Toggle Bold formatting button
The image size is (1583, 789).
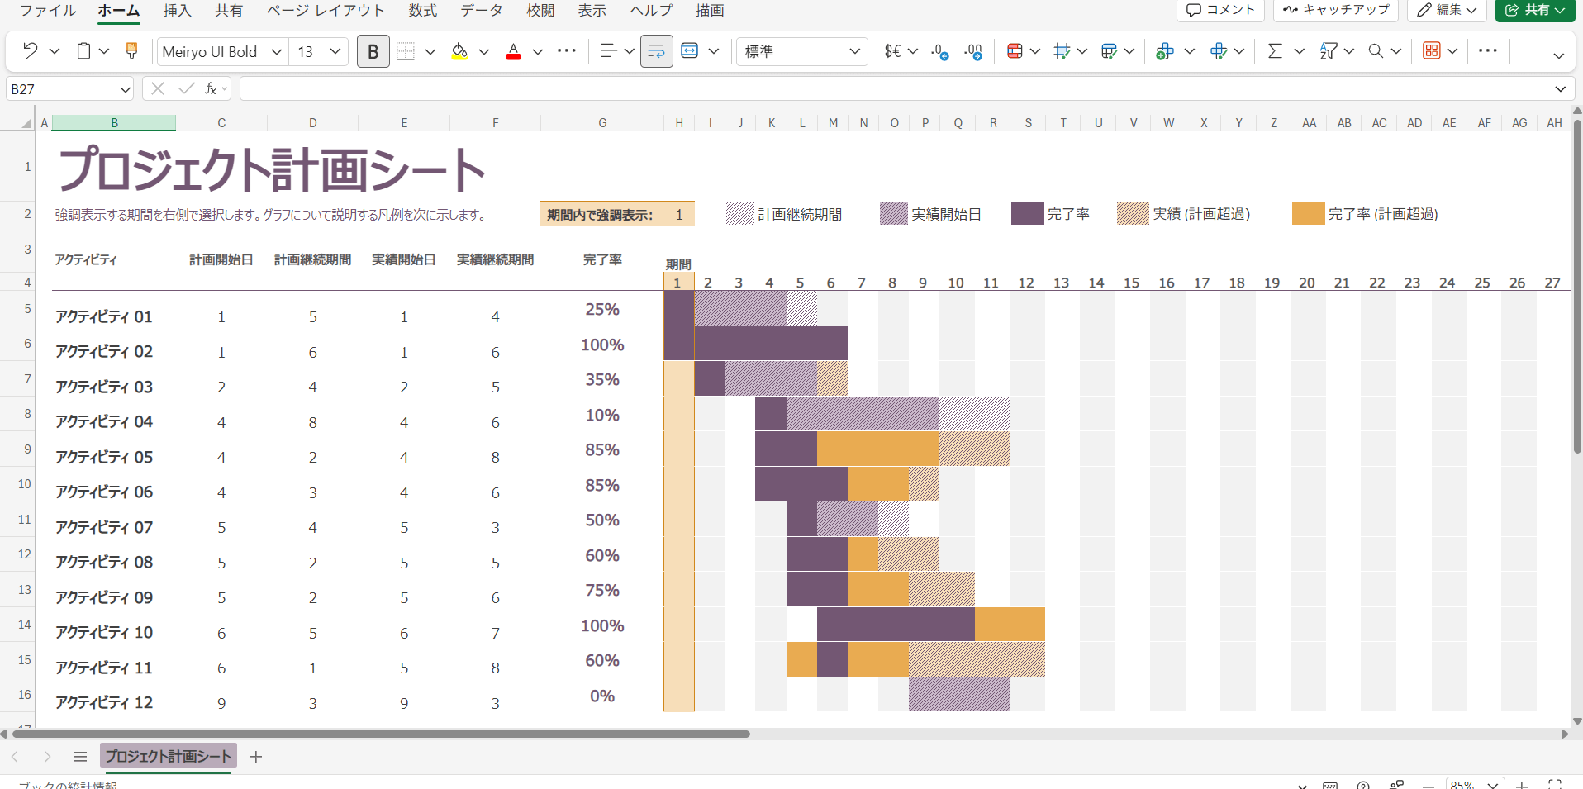point(373,51)
